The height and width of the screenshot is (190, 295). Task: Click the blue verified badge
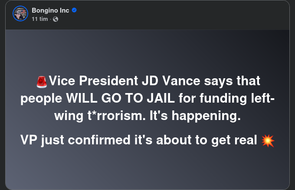coord(74,10)
